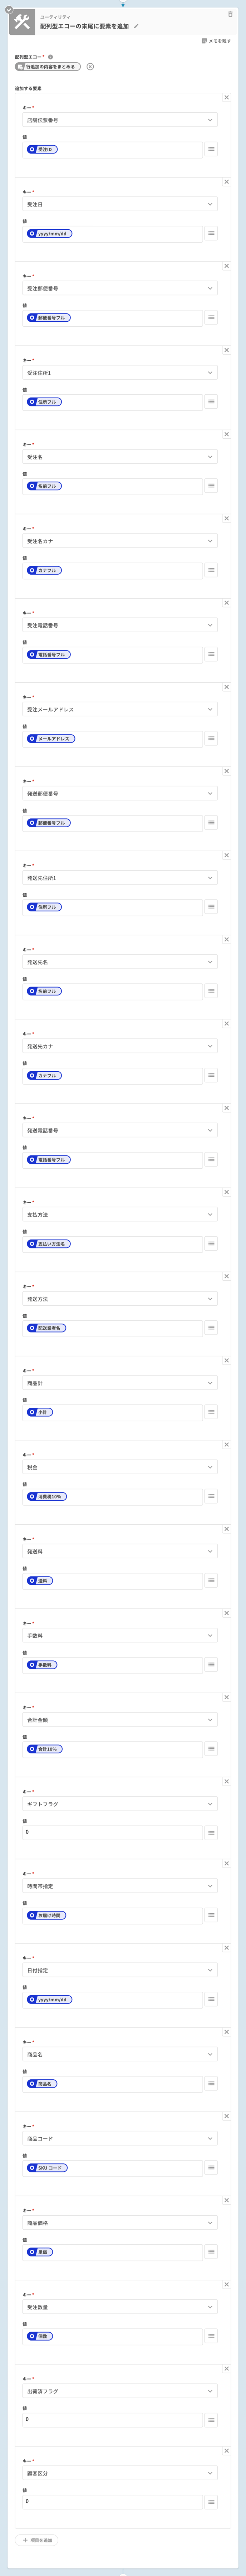Image resolution: width=246 pixels, height=2576 pixels.
Task: Open the 店舗伝票番号 key dropdown
Action: point(120,120)
